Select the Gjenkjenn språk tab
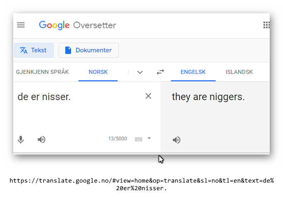Image resolution: width=283 pixels, height=201 pixels. point(42,72)
